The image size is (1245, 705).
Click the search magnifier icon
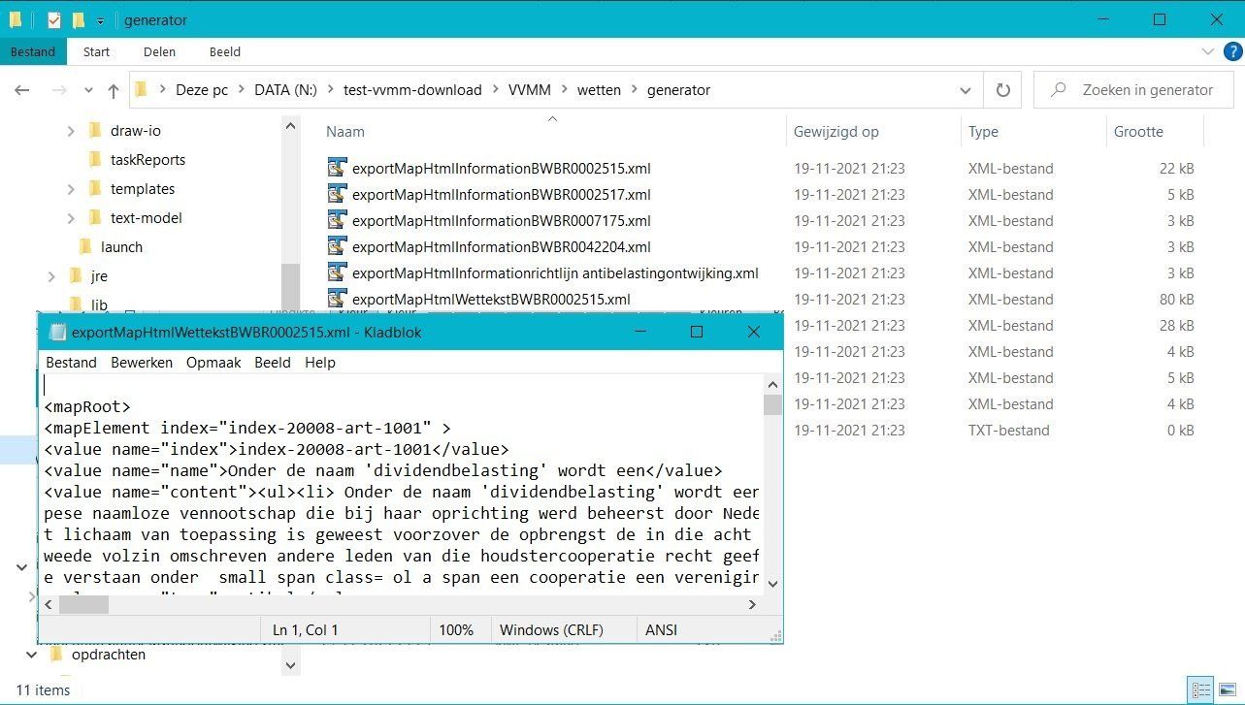1059,90
